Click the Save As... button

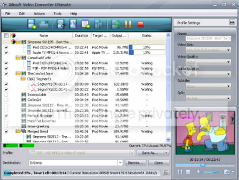150,153
